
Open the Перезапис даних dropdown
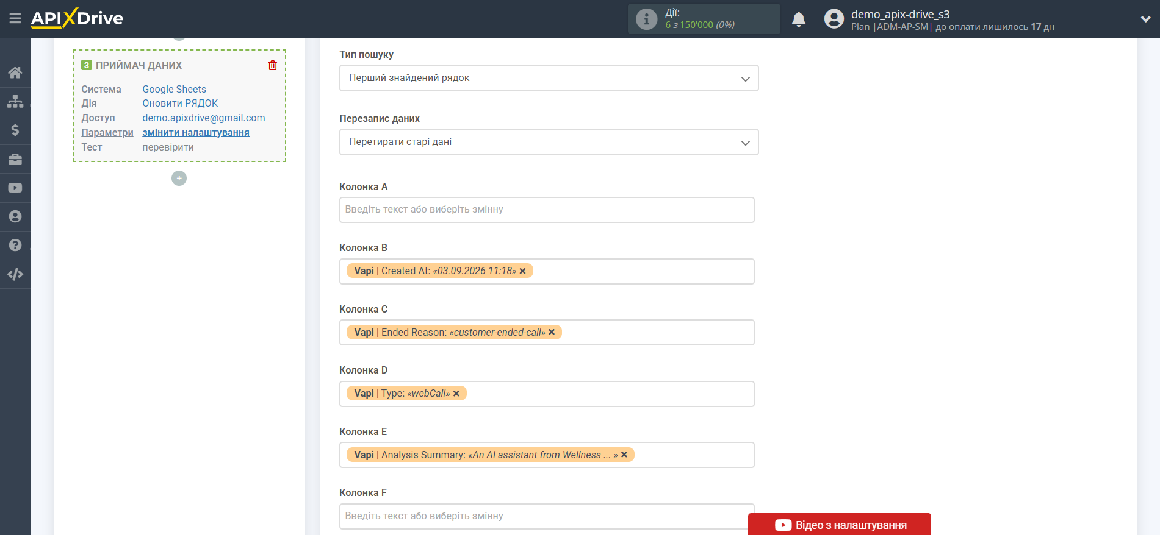(549, 142)
